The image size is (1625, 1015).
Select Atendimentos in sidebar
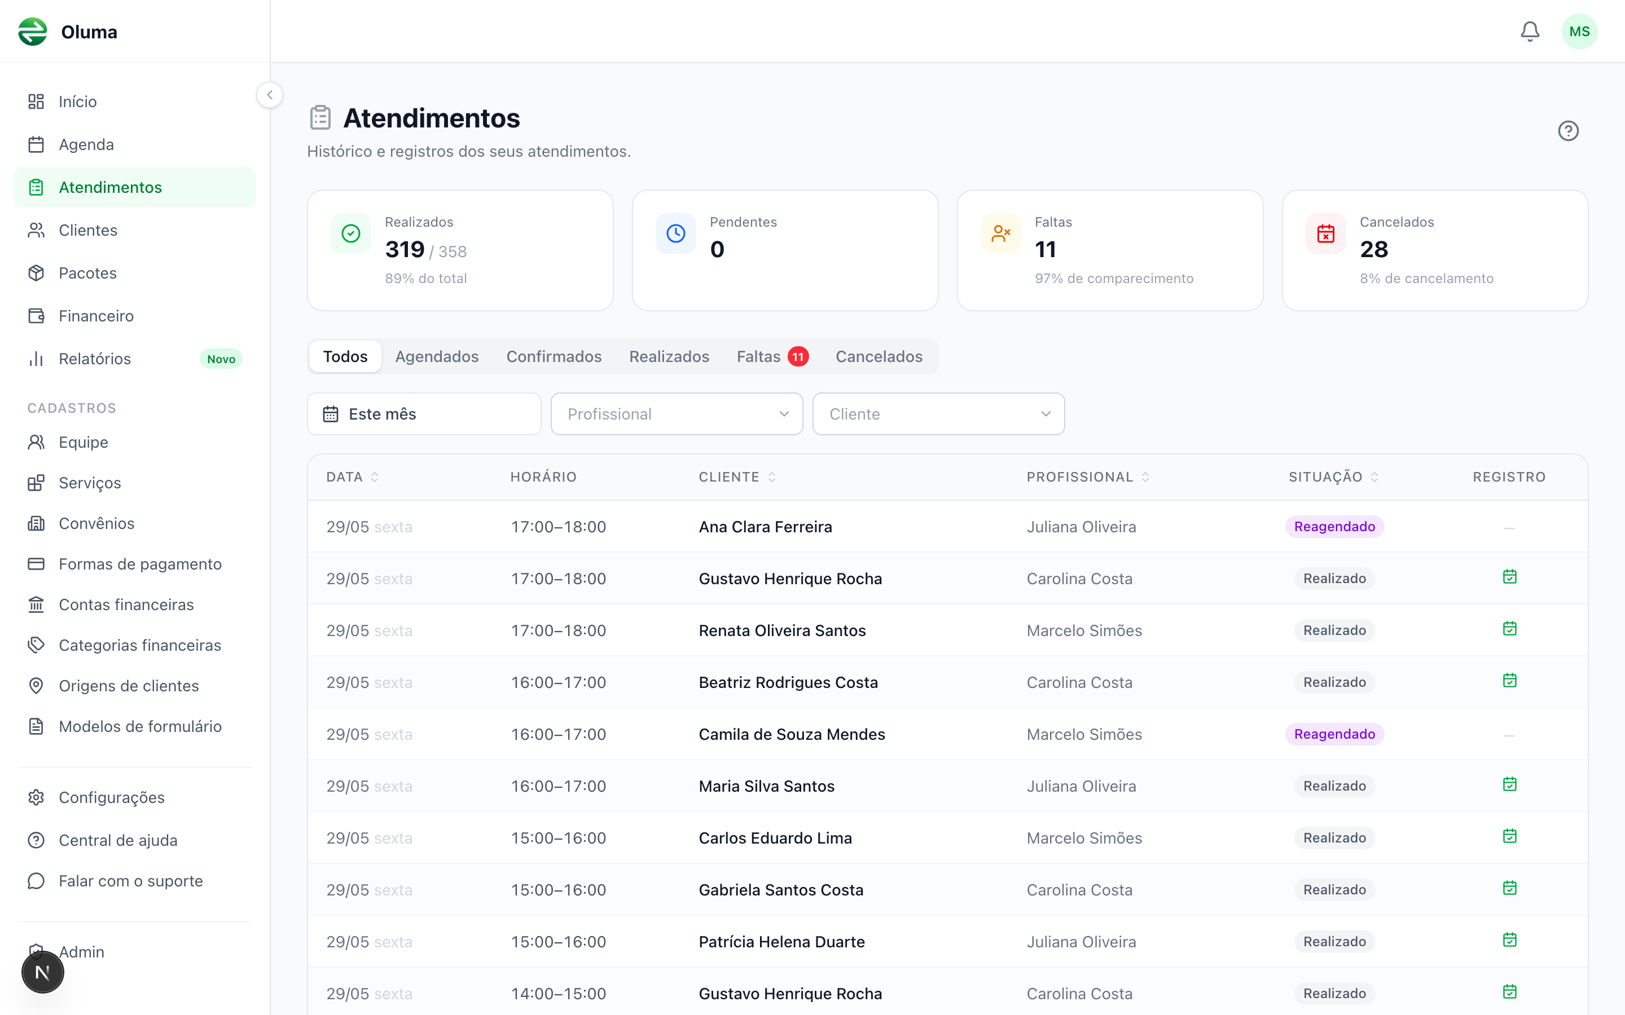click(x=134, y=187)
